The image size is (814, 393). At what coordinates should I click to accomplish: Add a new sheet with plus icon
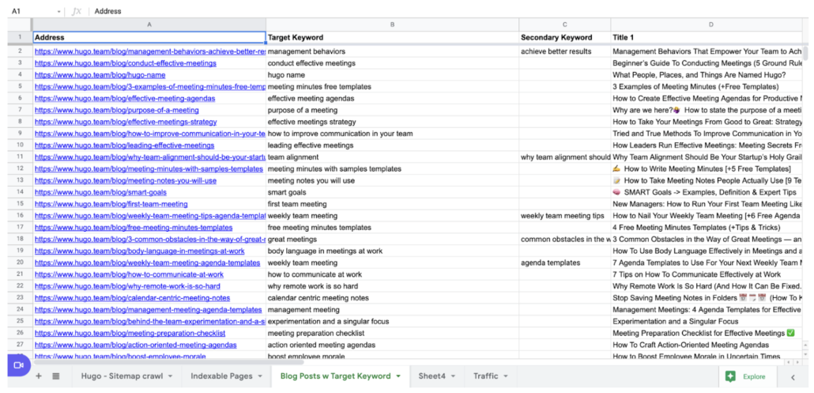coord(39,376)
